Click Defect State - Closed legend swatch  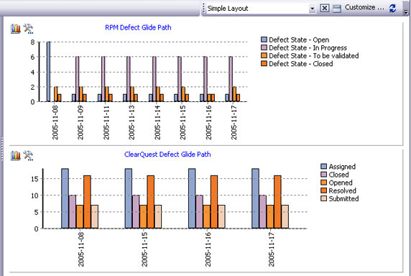click(264, 63)
